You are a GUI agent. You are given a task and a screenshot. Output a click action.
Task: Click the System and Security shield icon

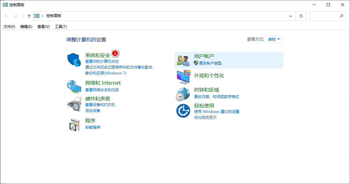pos(74,60)
